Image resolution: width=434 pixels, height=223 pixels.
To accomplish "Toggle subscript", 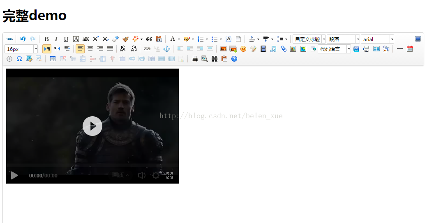I will coord(106,39).
